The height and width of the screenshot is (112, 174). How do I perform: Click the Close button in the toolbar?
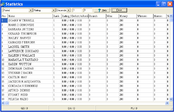coord(119,10)
